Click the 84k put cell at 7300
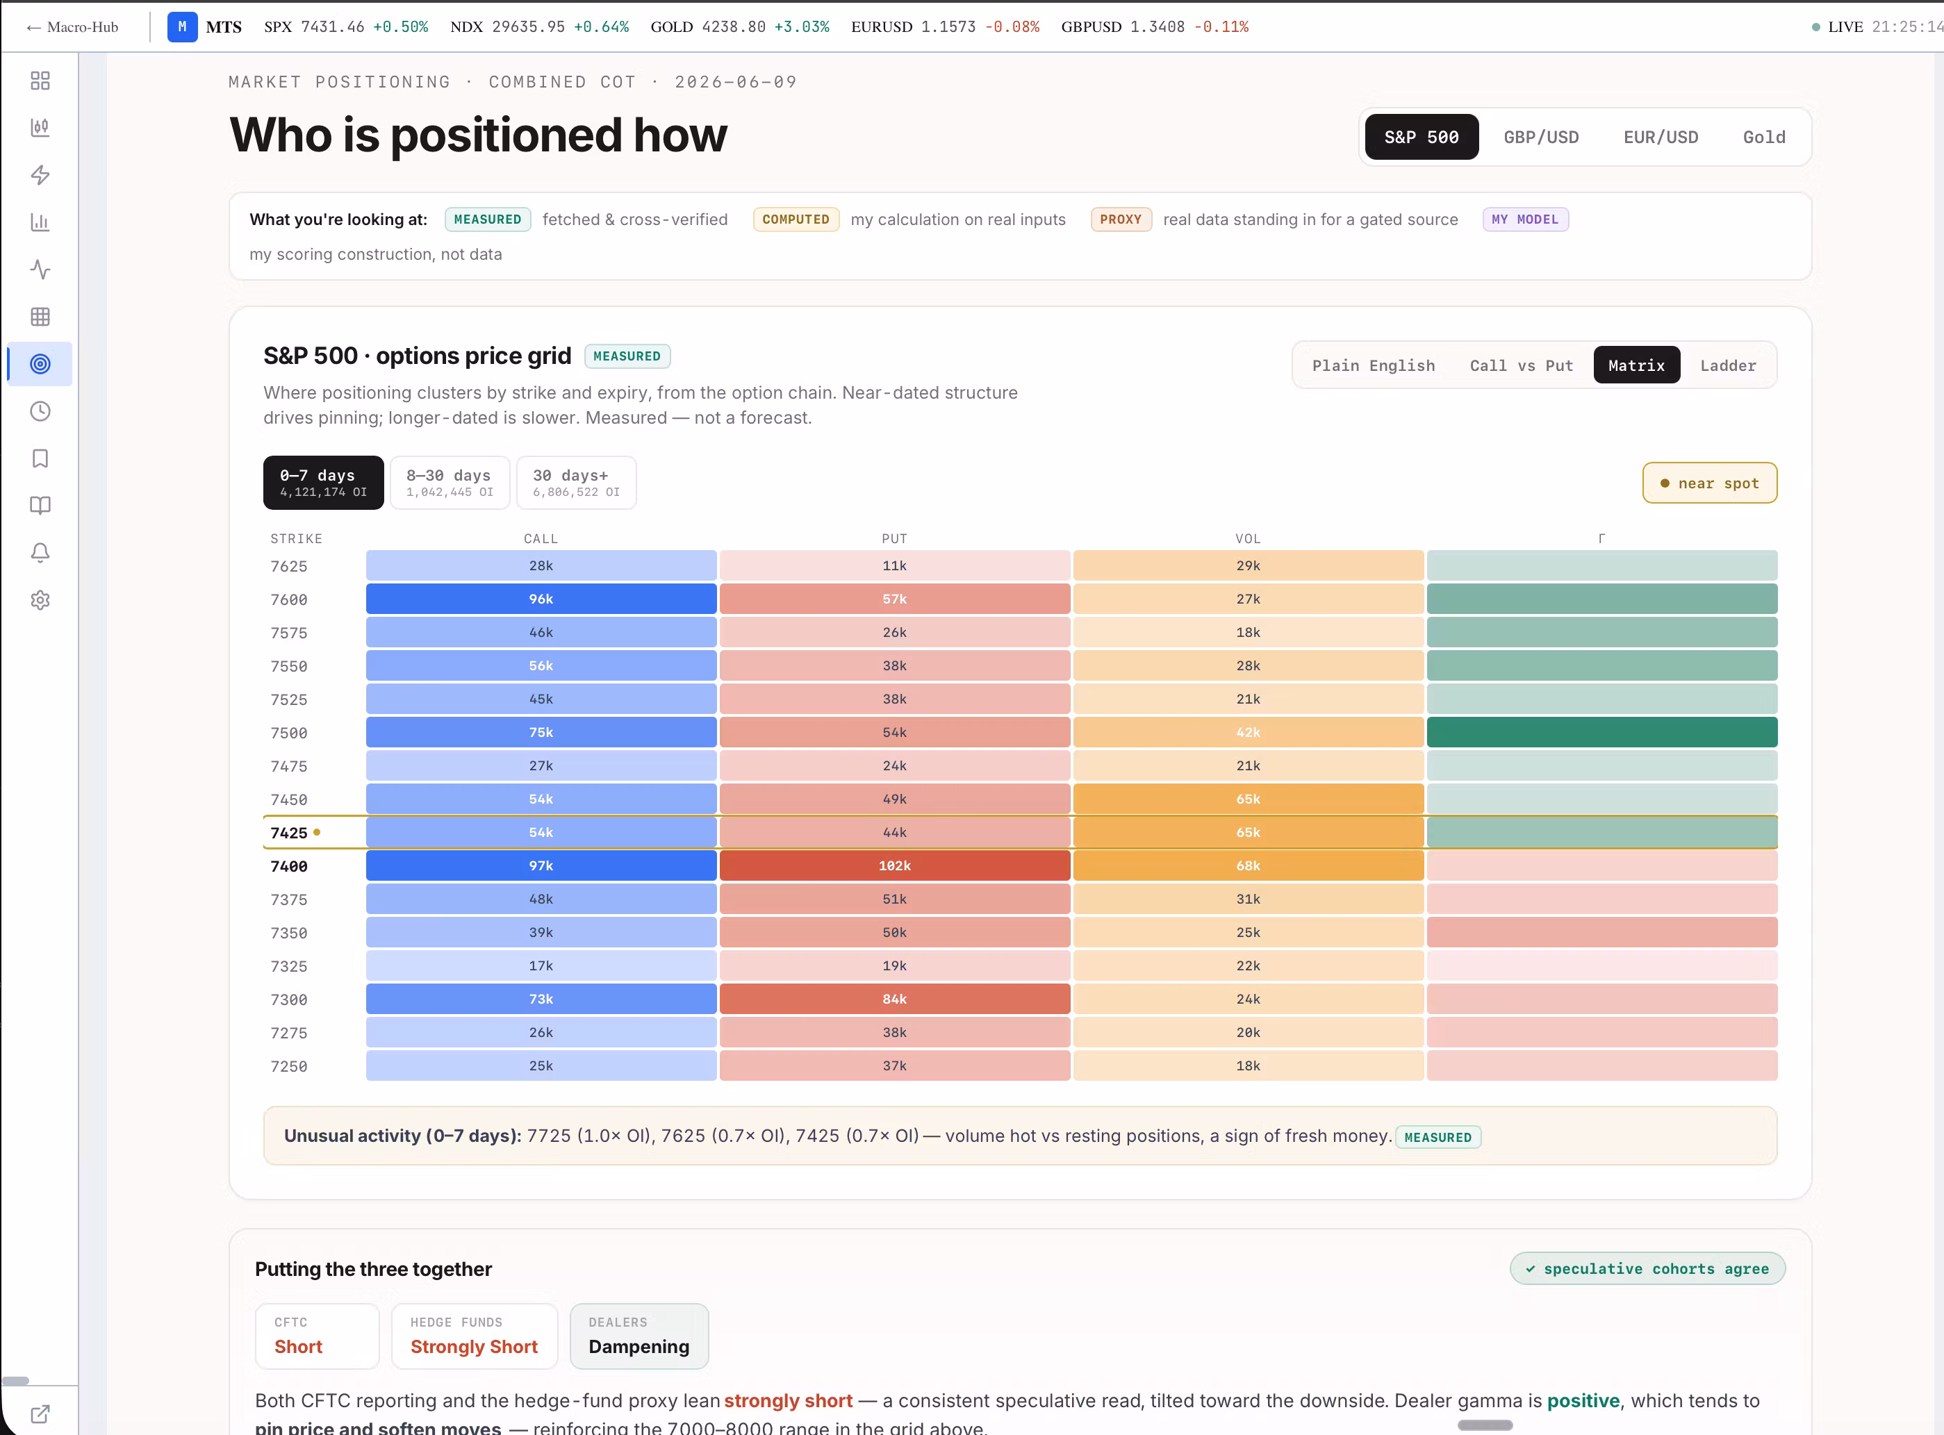This screenshot has width=1944, height=1435. click(x=894, y=999)
